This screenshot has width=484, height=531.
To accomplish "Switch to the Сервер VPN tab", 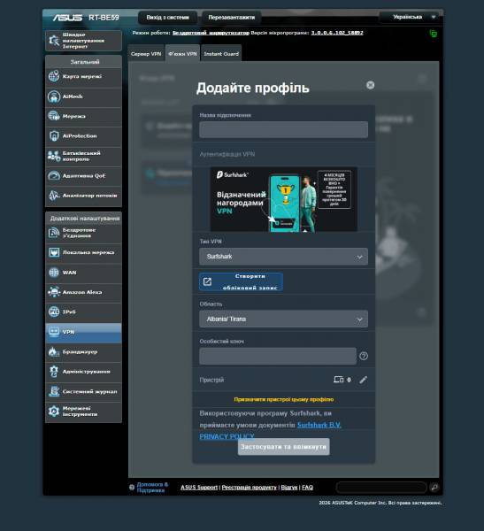I will click(x=146, y=53).
